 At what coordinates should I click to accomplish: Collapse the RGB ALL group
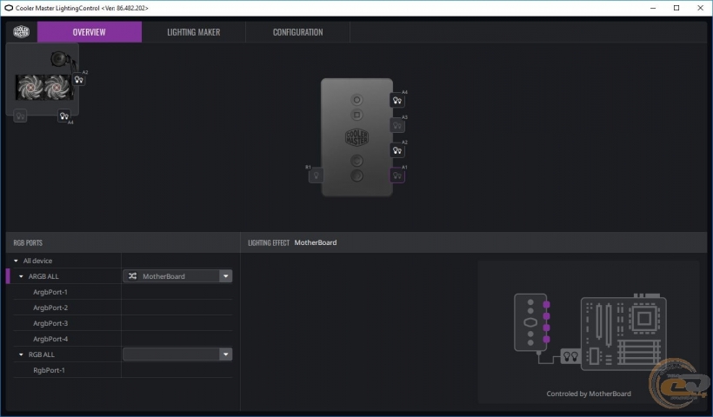(x=22, y=354)
